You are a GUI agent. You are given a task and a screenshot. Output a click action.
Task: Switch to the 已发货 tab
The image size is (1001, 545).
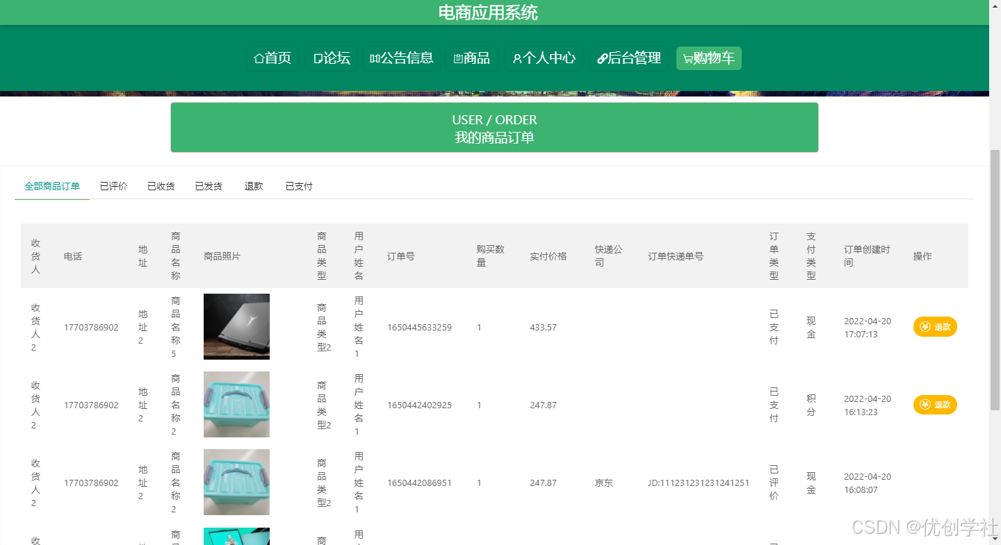coord(209,187)
